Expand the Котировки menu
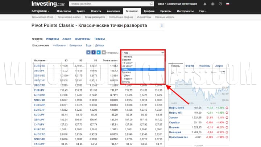Screen dimensions: 261x147 click(x=41, y=11)
